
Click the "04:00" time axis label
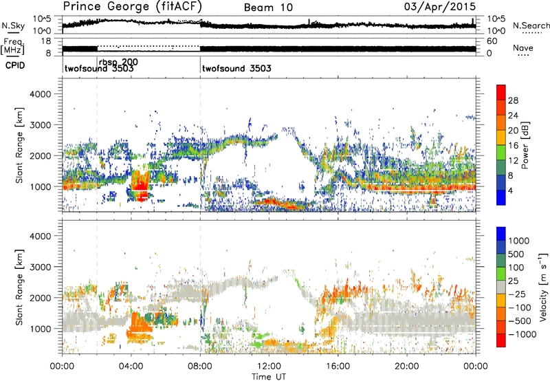coord(131,367)
